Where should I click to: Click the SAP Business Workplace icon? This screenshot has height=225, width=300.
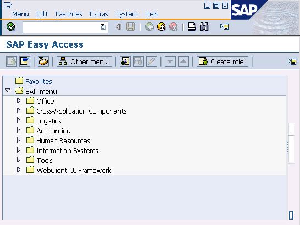[43, 61]
